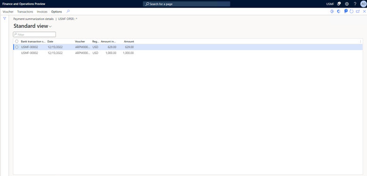Refresh the page using the circular arrow icon
367x176 pixels.
351,11
